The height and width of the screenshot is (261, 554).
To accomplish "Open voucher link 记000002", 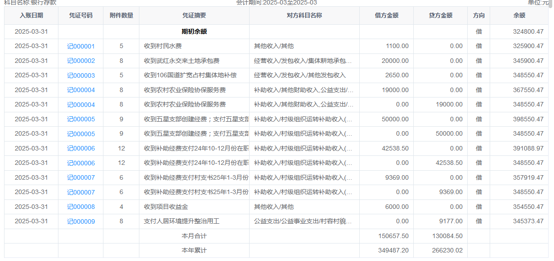I will pyautogui.click(x=81, y=61).
